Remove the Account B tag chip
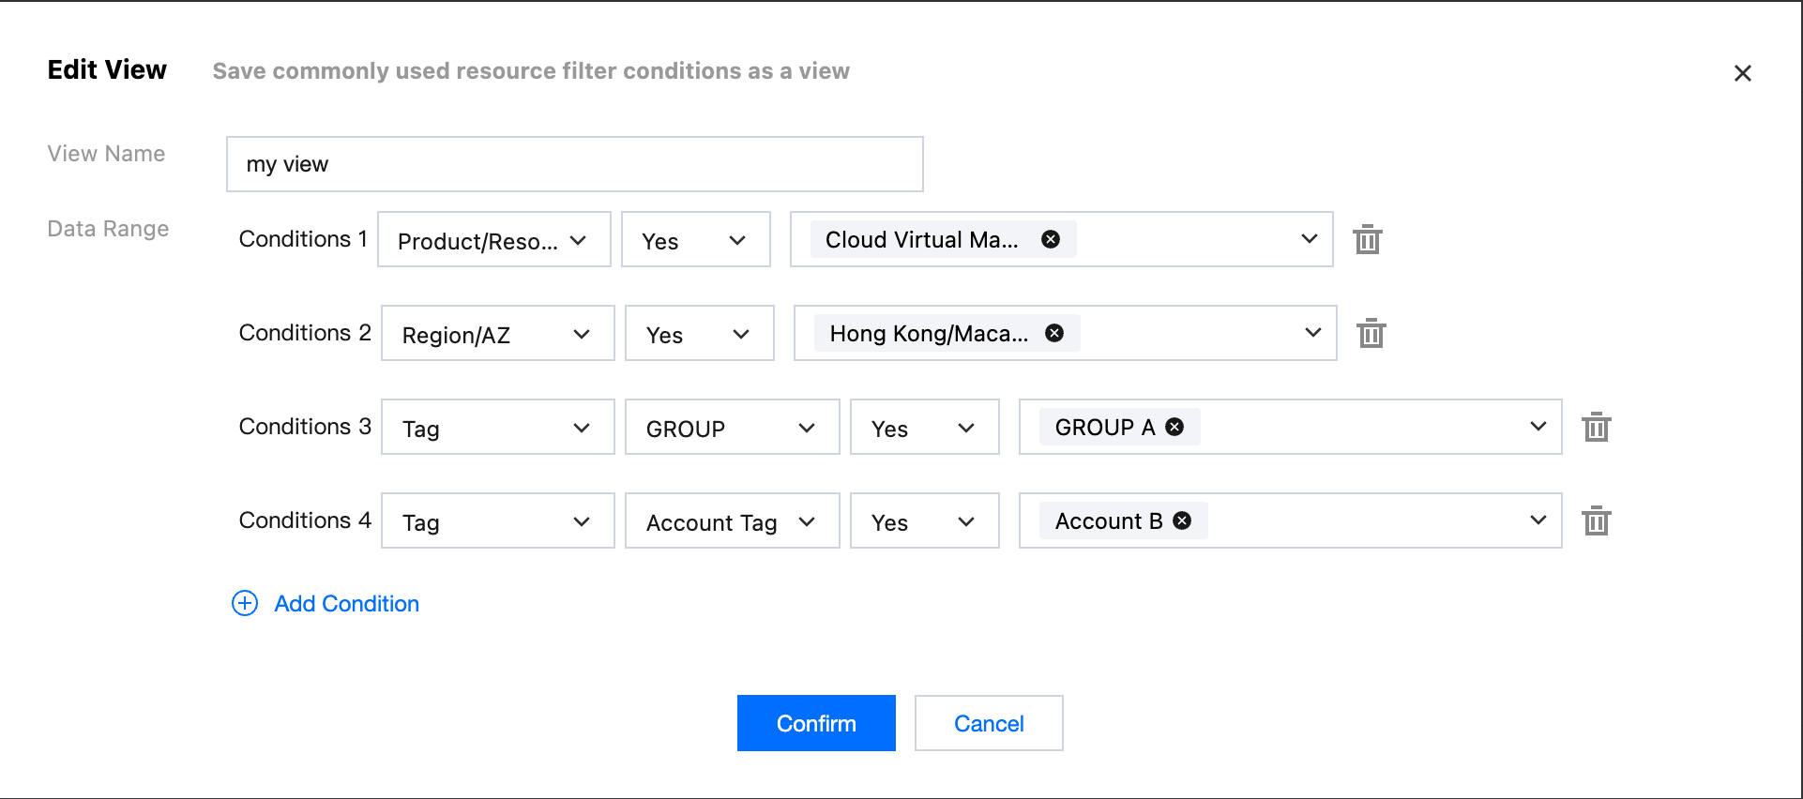The height and width of the screenshot is (799, 1803). pyautogui.click(x=1182, y=520)
